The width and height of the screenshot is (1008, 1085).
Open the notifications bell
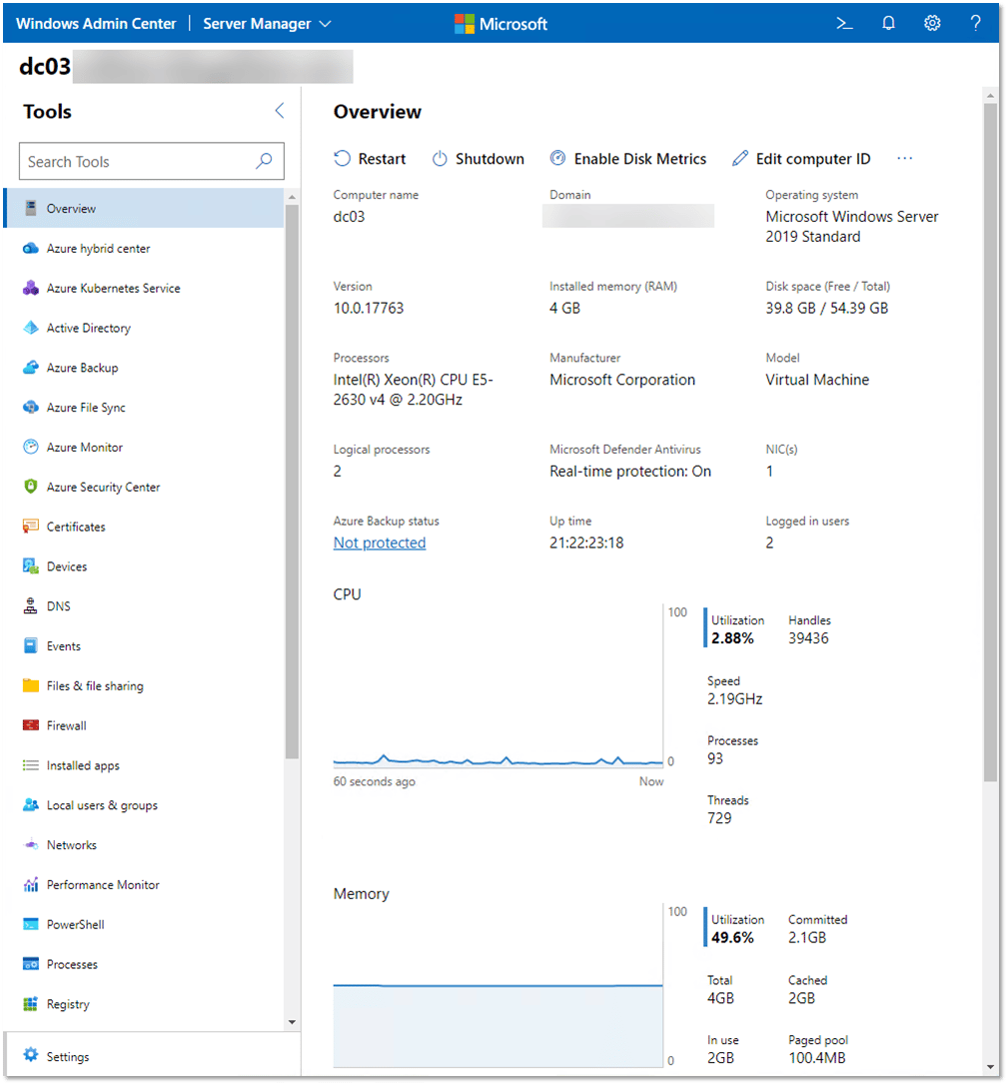888,24
